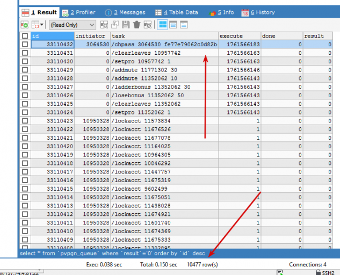Click the Save changes floppy icon

click(x=126, y=25)
